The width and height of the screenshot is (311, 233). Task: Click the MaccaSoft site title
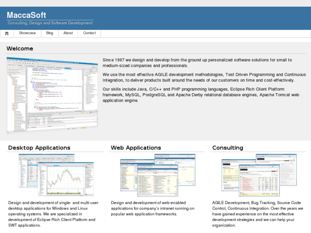[x=27, y=15]
